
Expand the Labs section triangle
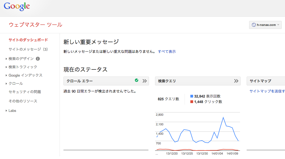[x=6, y=111]
